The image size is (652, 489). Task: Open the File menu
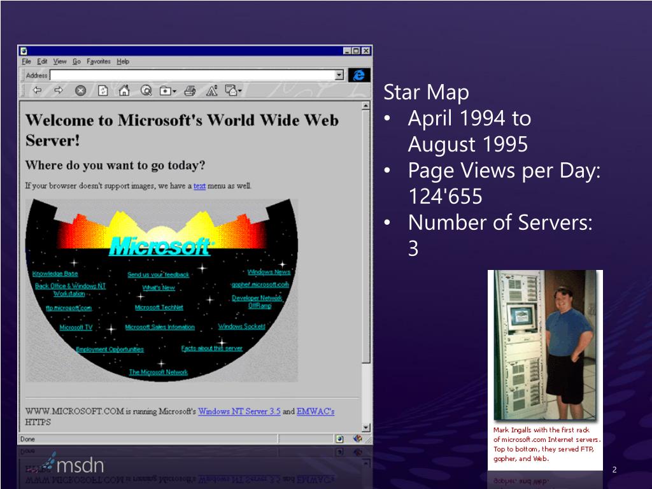click(x=26, y=62)
